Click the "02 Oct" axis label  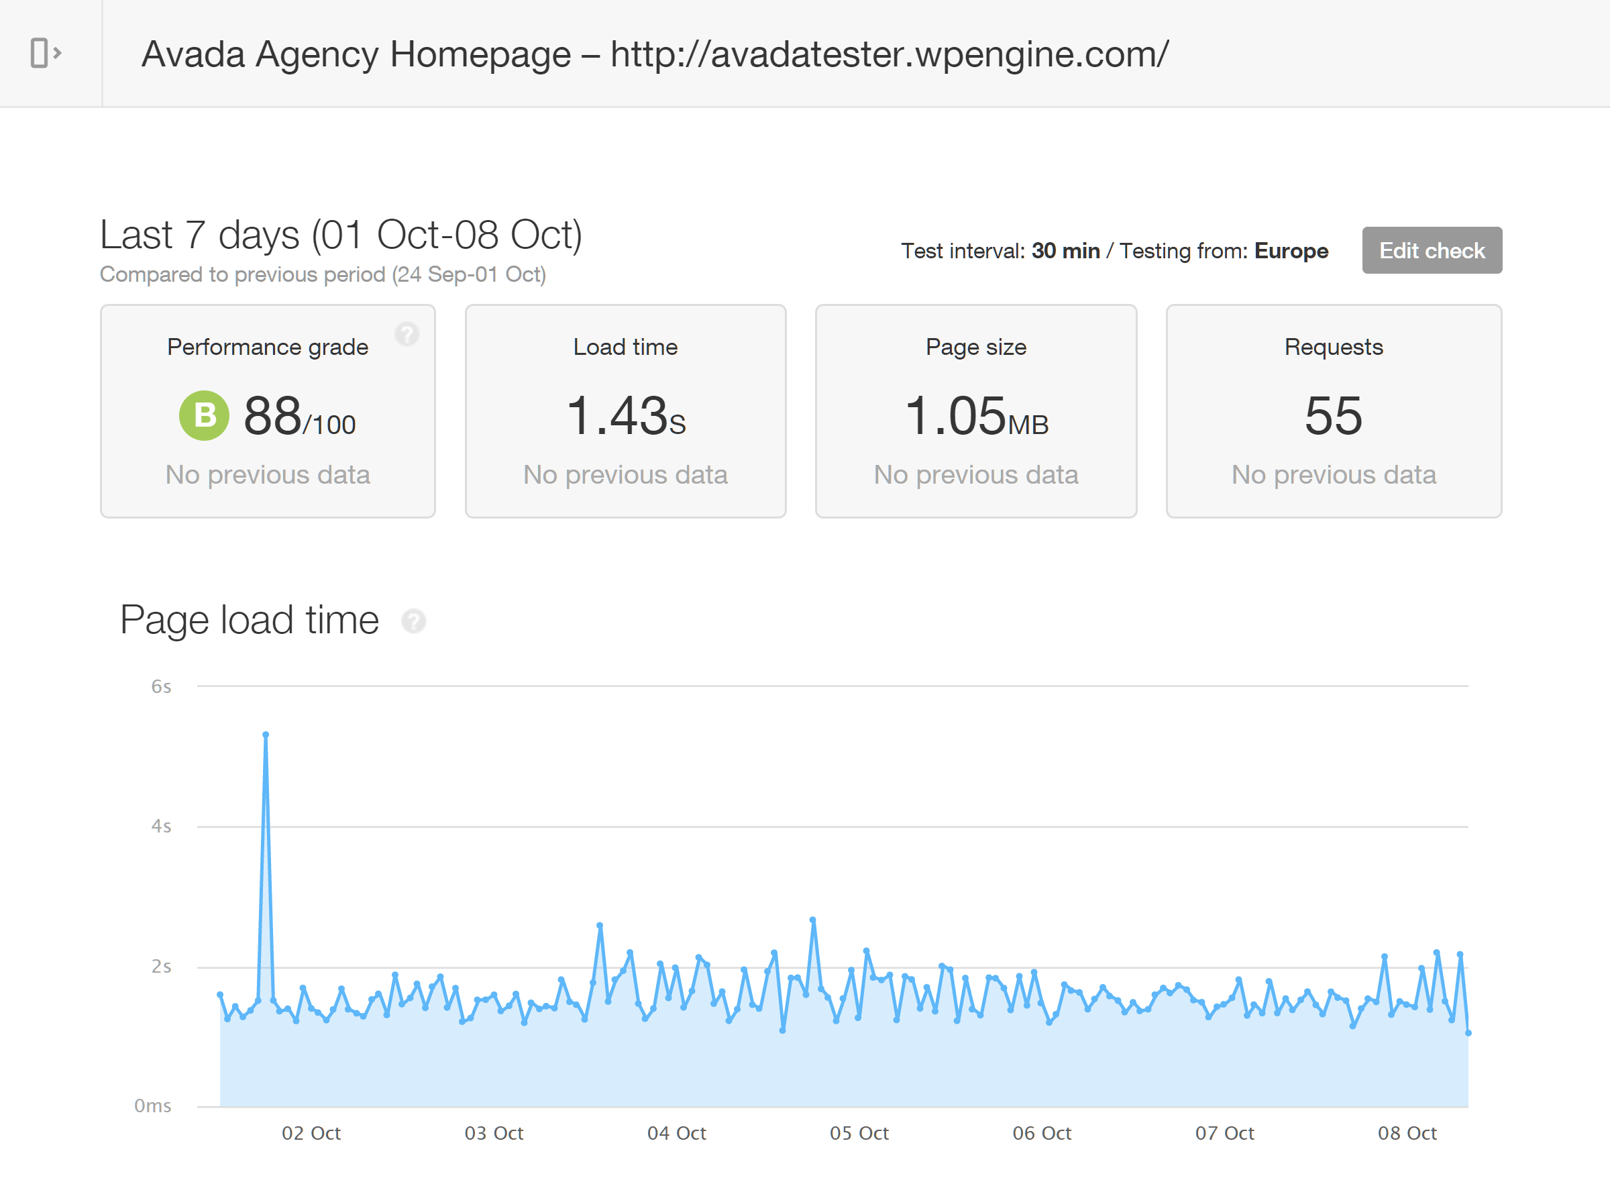(x=311, y=1133)
